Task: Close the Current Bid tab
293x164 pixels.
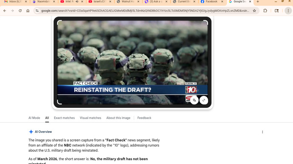Action: point(194,2)
